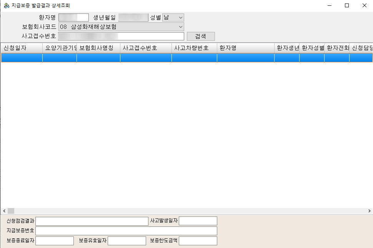Click the 생년월일 birth date field
This screenshot has width=373, height=248.
(133, 17)
